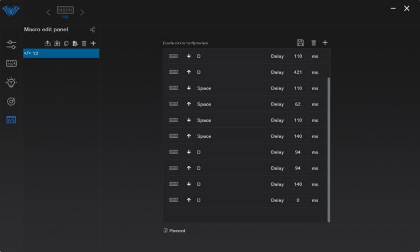Viewport: 420px width, 252px height.
Task: Open target performance sidebar icon
Action: coord(11,101)
